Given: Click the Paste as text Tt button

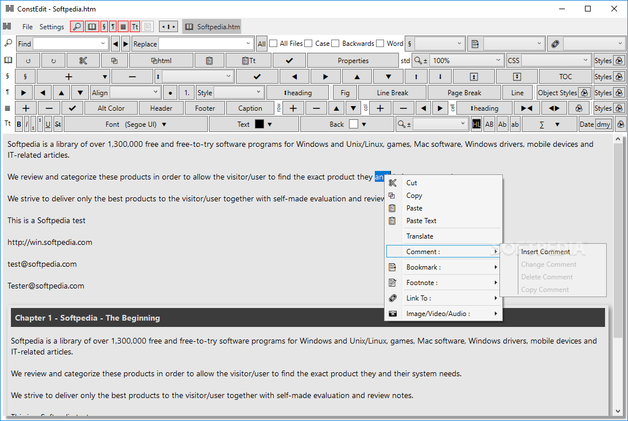Looking at the screenshot, I should coord(249,60).
